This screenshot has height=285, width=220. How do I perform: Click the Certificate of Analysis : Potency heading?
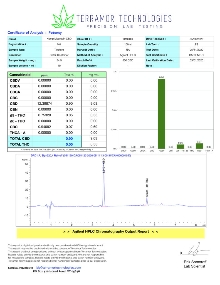[x=34, y=33]
